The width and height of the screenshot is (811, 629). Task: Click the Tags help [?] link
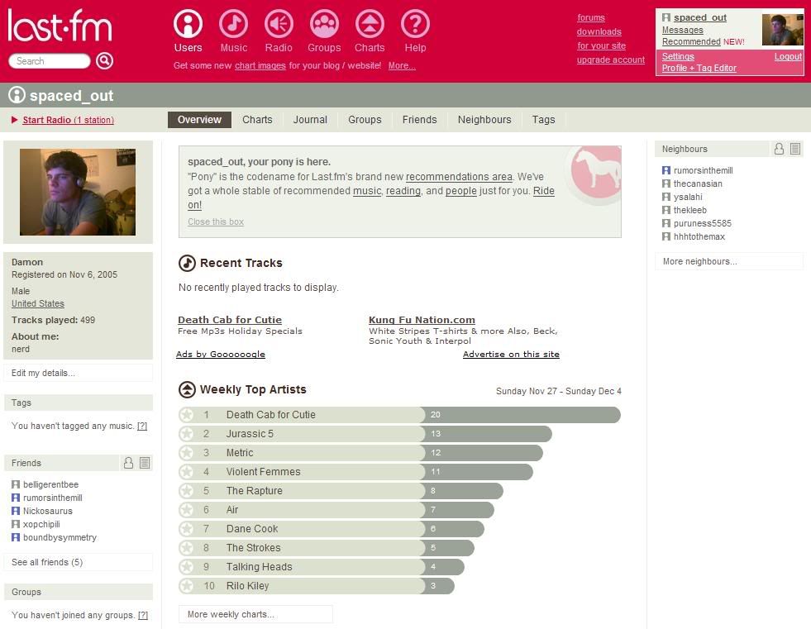tap(142, 426)
